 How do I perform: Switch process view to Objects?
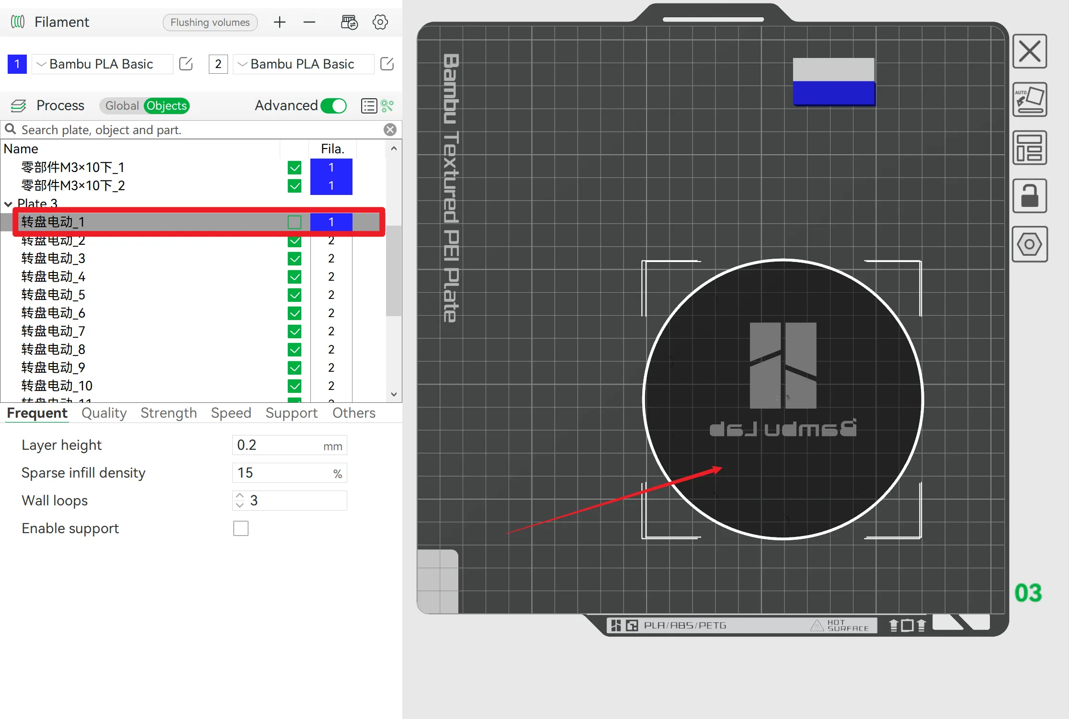click(166, 105)
